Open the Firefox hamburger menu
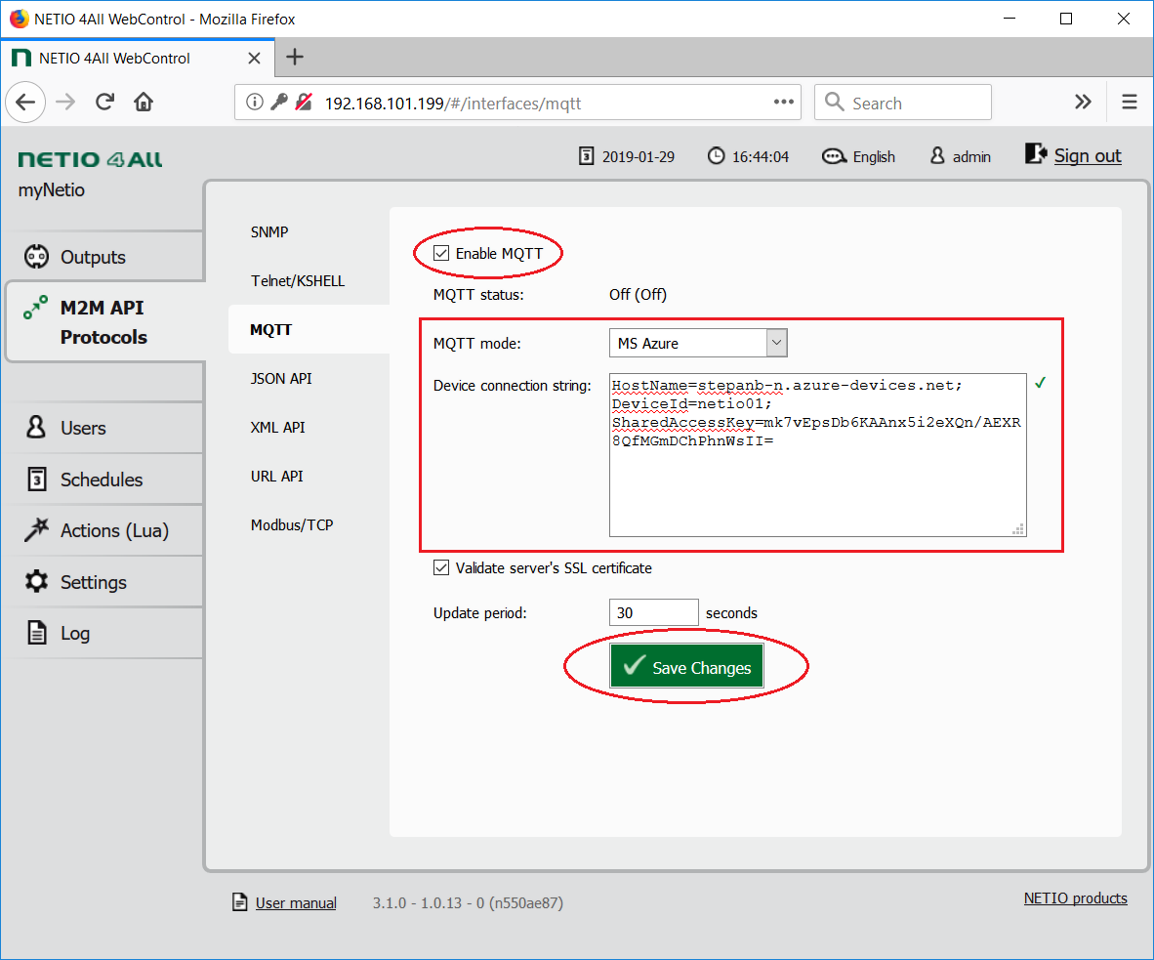Viewport: 1154px width, 960px height. click(1130, 103)
